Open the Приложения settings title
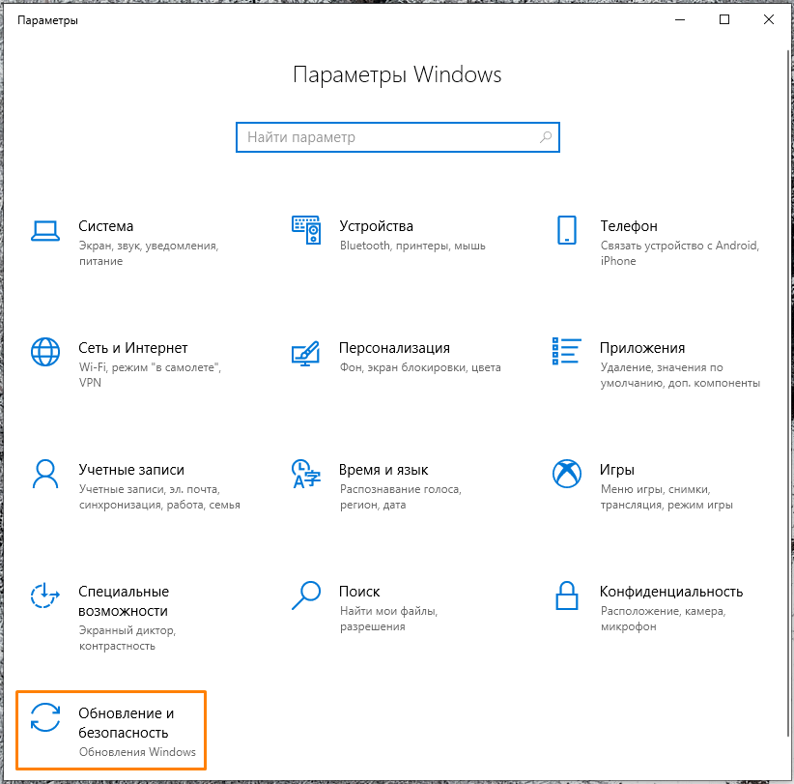This screenshot has height=784, width=794. coord(642,348)
